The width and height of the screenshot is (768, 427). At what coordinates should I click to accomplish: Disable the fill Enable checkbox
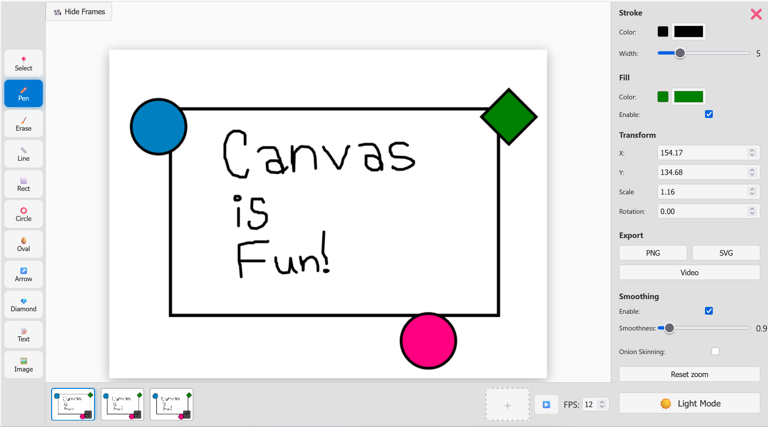tap(709, 114)
